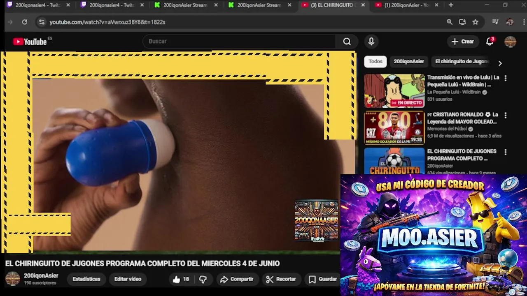Click the 'Editar vídeo' button
This screenshot has height=296, width=527.
point(128,279)
